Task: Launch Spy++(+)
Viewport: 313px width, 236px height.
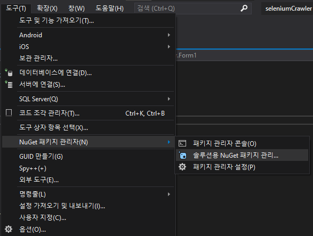Action: [89, 168]
